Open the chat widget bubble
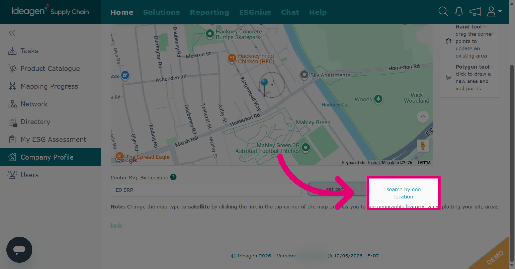This screenshot has height=269, width=515. click(19, 250)
